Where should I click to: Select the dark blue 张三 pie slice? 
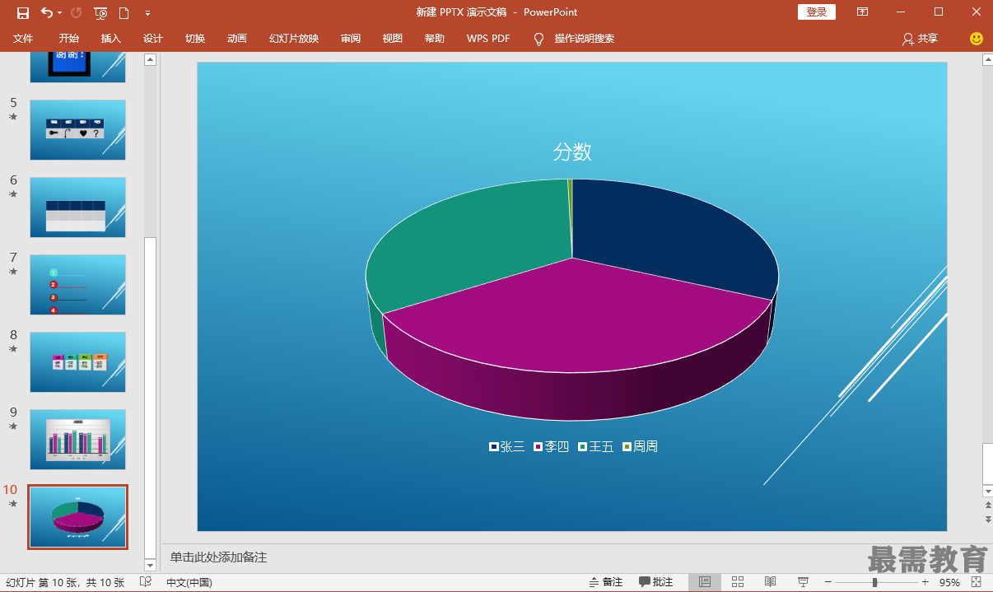[667, 235]
